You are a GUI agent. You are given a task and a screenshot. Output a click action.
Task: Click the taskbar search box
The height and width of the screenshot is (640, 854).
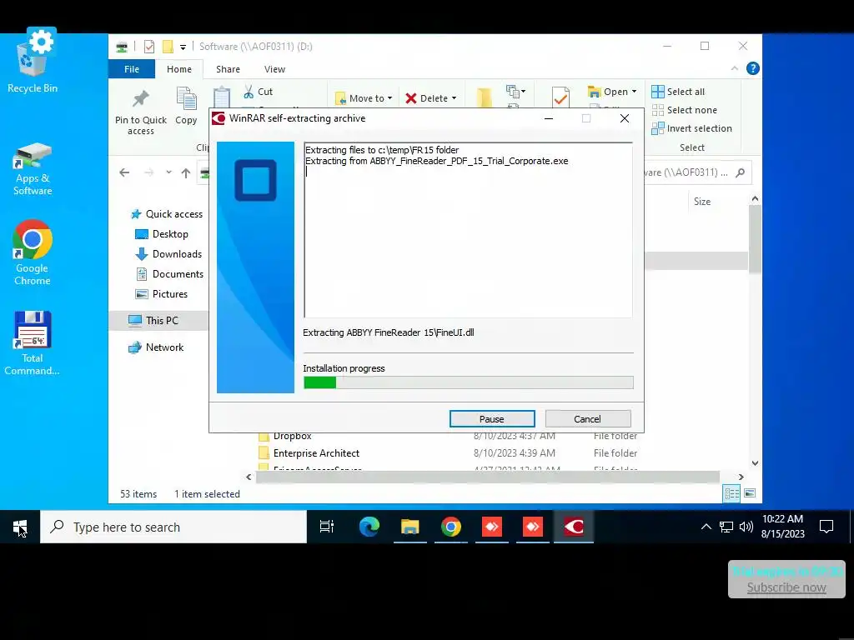[x=173, y=527]
